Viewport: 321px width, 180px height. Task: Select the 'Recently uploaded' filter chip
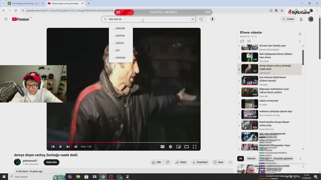283,158
